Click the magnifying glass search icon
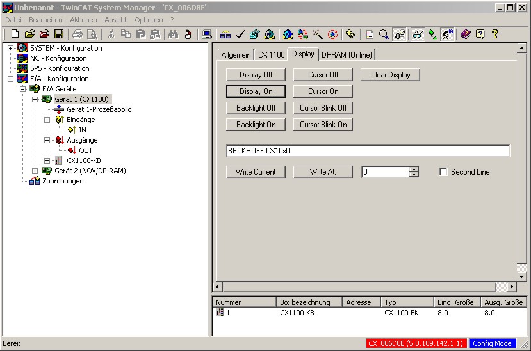 click(384, 34)
